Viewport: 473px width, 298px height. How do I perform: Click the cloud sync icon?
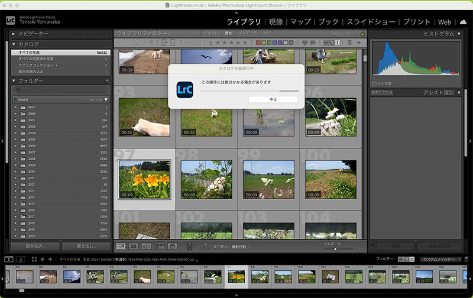464,22
